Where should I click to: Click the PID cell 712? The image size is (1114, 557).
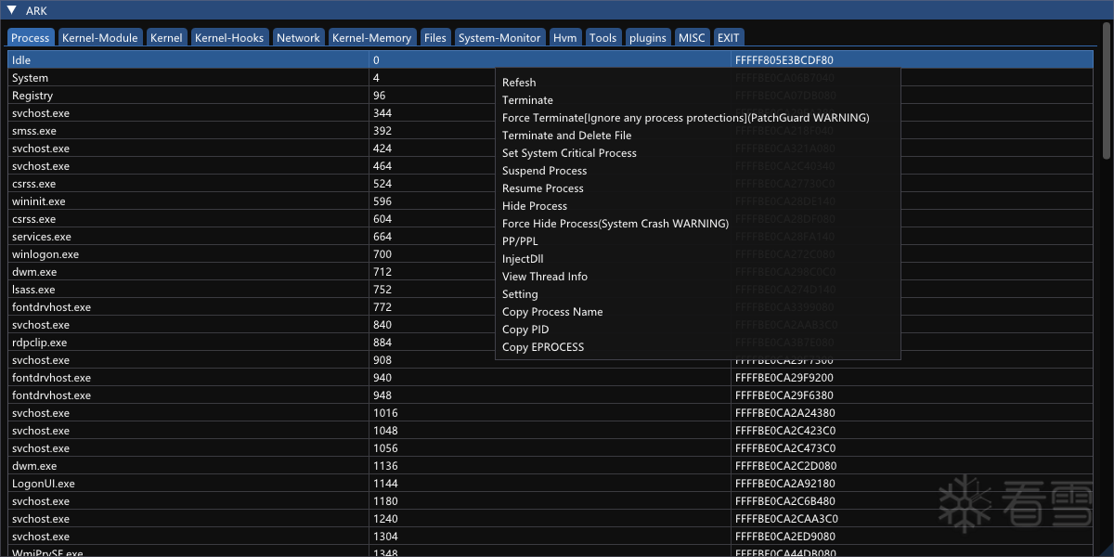coord(382,272)
